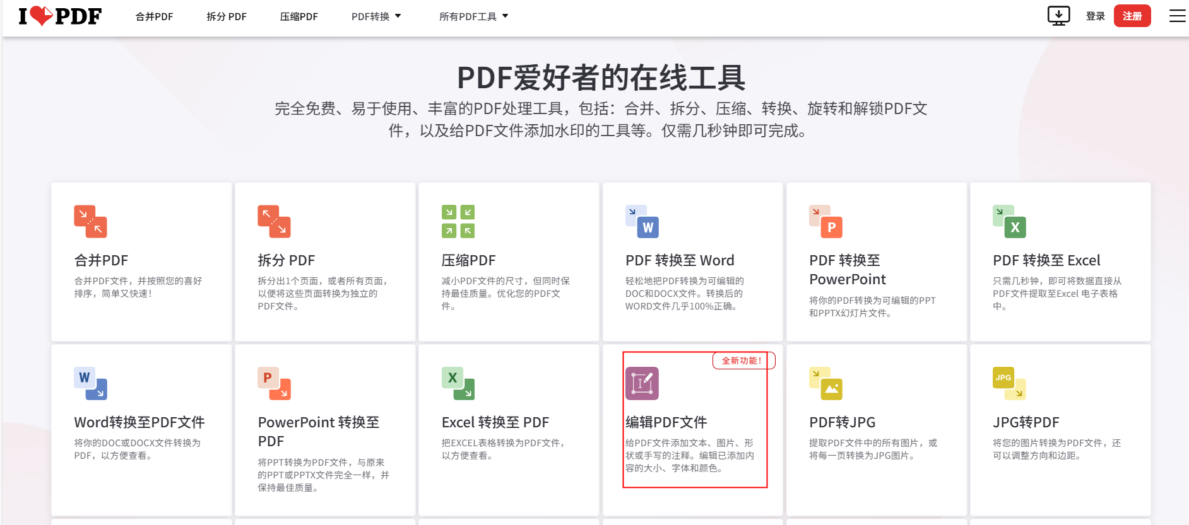Open the 拆分 PDF card title
Viewport: 1189px width, 525px height.
click(x=287, y=260)
